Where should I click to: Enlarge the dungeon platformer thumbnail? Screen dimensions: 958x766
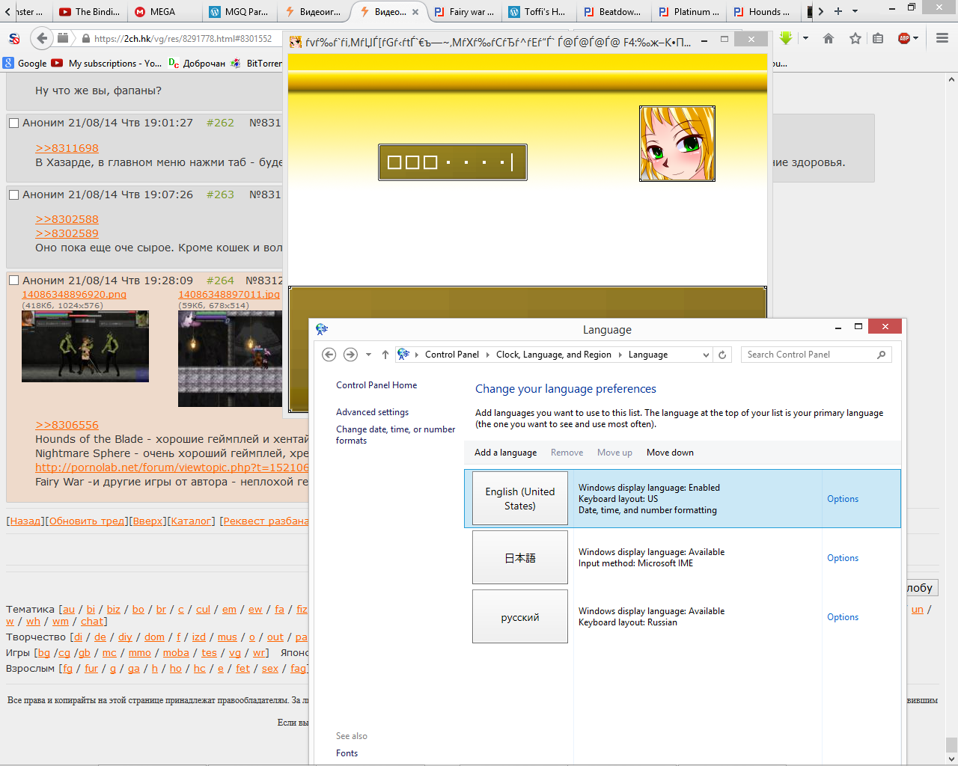(231, 359)
